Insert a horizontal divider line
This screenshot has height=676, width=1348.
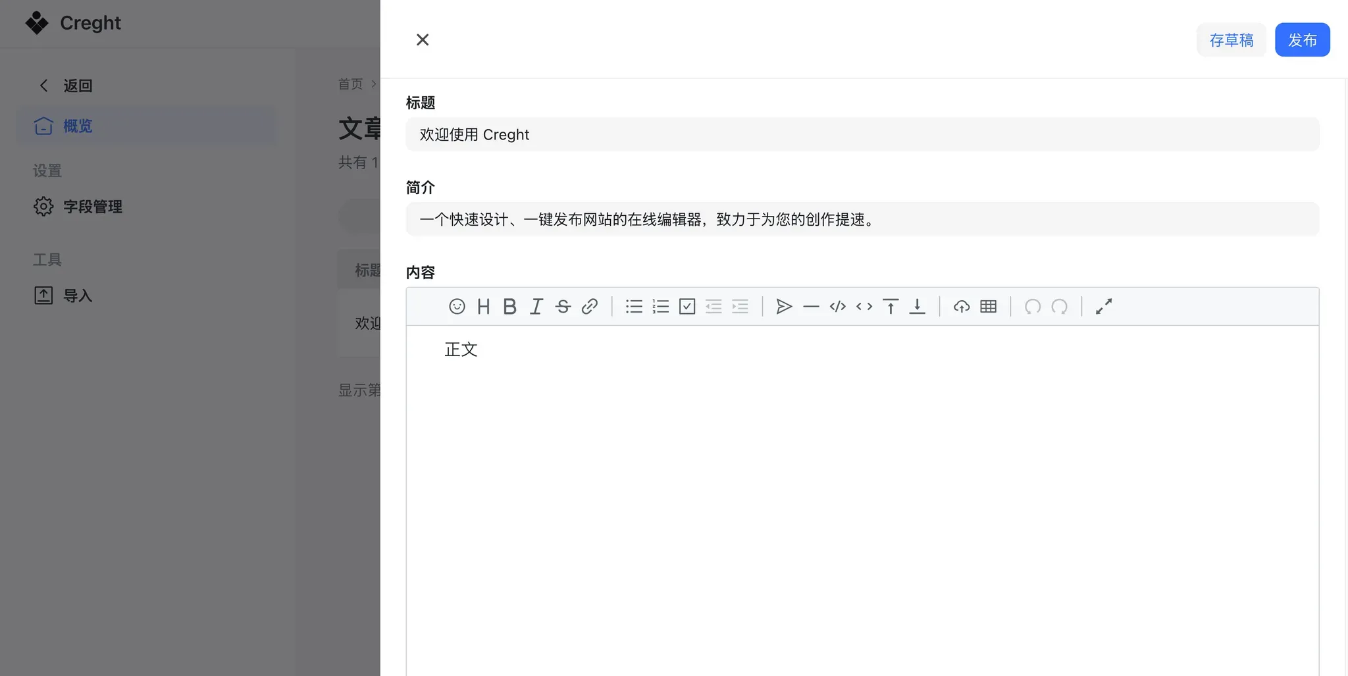pyautogui.click(x=811, y=306)
